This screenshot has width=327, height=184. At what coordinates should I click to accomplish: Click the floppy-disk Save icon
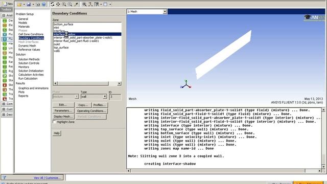click(29, 5)
